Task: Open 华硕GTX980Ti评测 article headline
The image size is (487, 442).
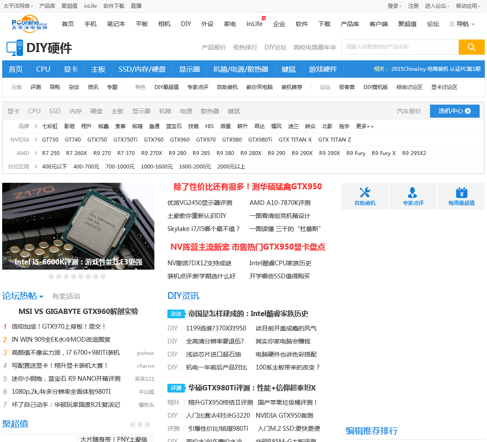Action: coord(252,388)
